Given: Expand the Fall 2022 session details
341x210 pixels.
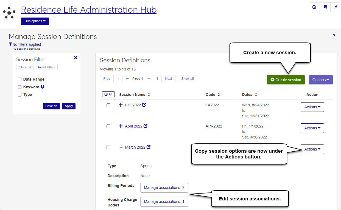Looking at the screenshot, I should [x=121, y=105].
